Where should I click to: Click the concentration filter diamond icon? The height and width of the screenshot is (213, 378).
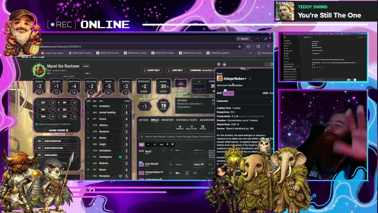[167, 144]
